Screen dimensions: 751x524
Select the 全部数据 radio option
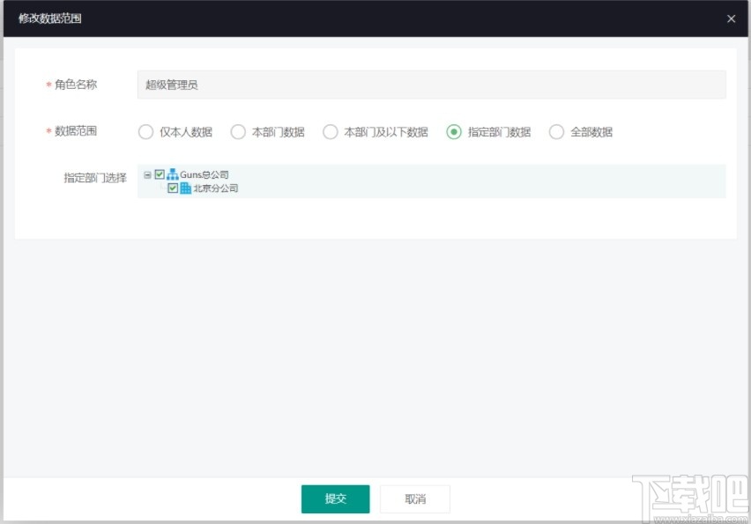(x=557, y=131)
